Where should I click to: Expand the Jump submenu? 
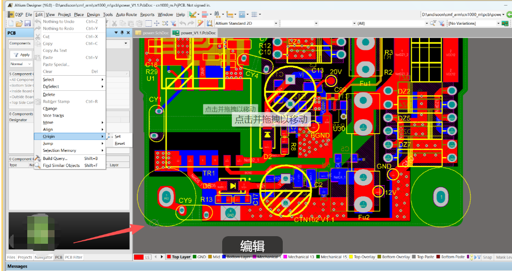click(70, 143)
